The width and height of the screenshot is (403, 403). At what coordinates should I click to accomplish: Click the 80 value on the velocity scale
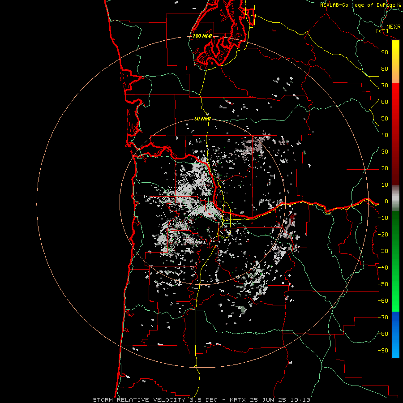tap(385, 69)
